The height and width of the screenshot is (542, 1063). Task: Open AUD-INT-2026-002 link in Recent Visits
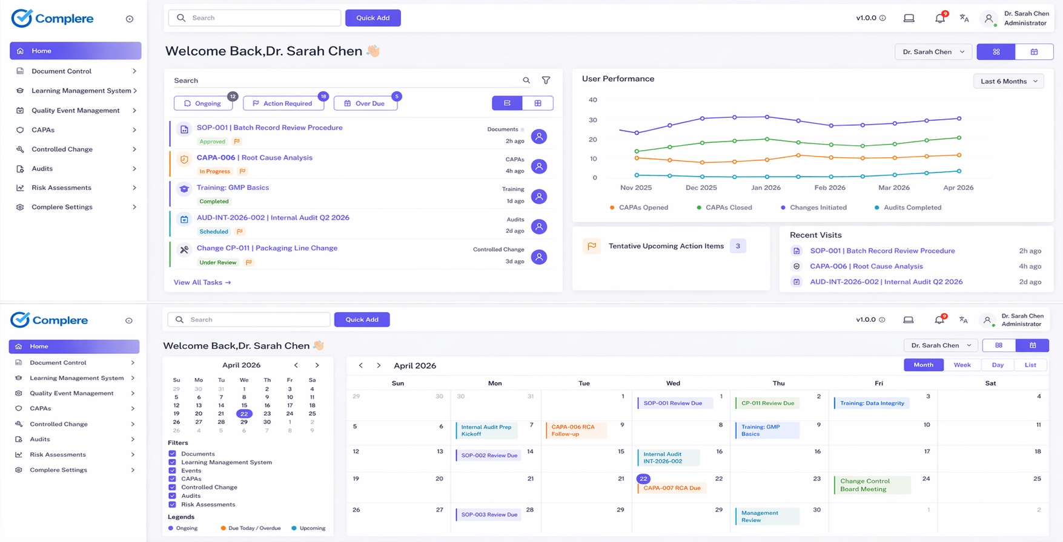[x=886, y=282]
